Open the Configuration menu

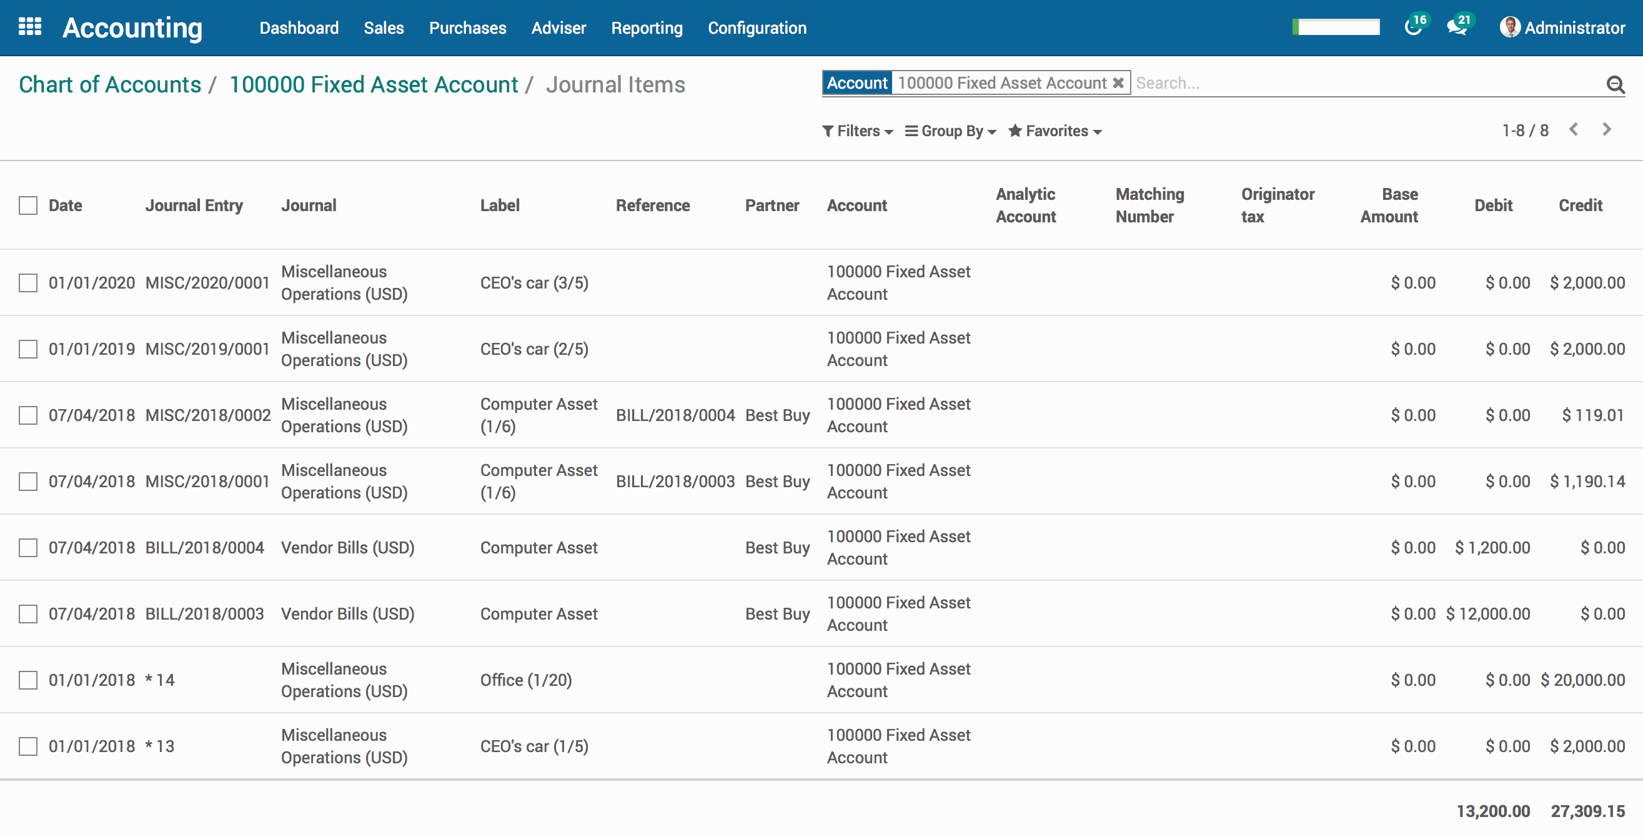[x=757, y=27]
